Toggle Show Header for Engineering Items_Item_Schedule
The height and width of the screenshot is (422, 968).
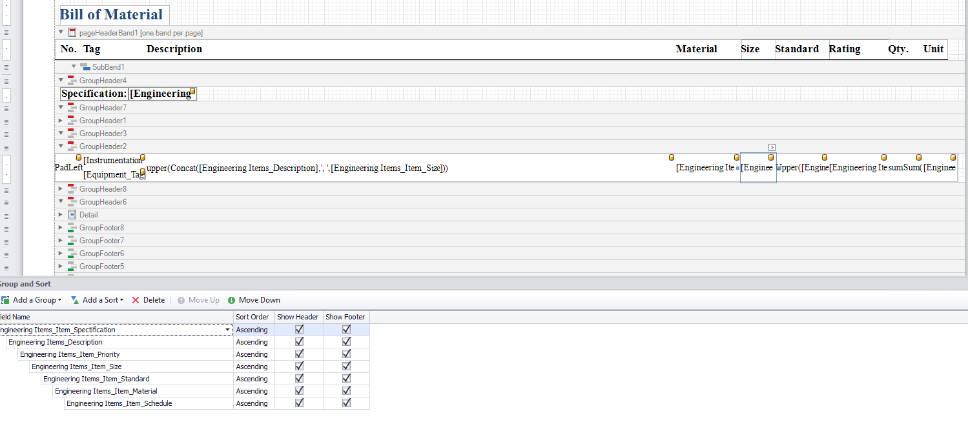pyautogui.click(x=298, y=403)
